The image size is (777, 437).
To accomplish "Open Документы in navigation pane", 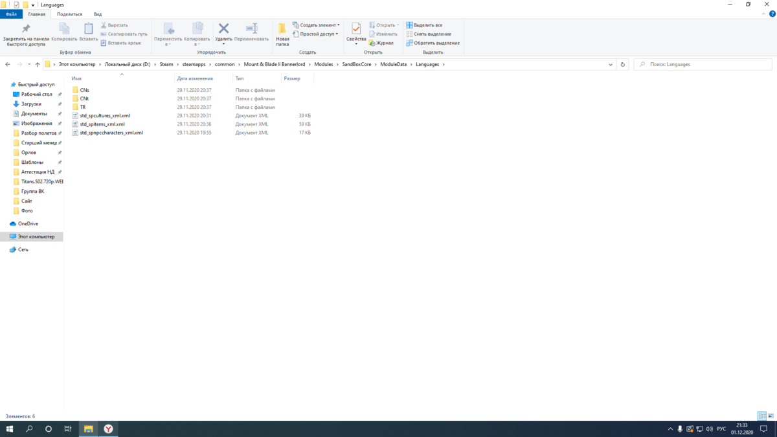I will (34, 113).
